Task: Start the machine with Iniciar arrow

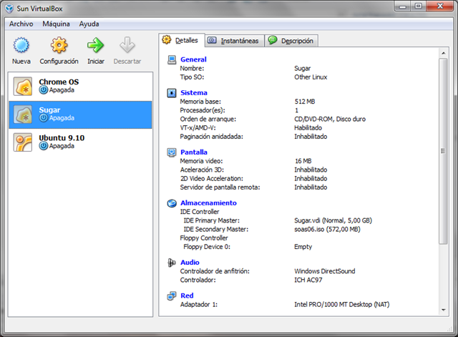Action: (95, 45)
